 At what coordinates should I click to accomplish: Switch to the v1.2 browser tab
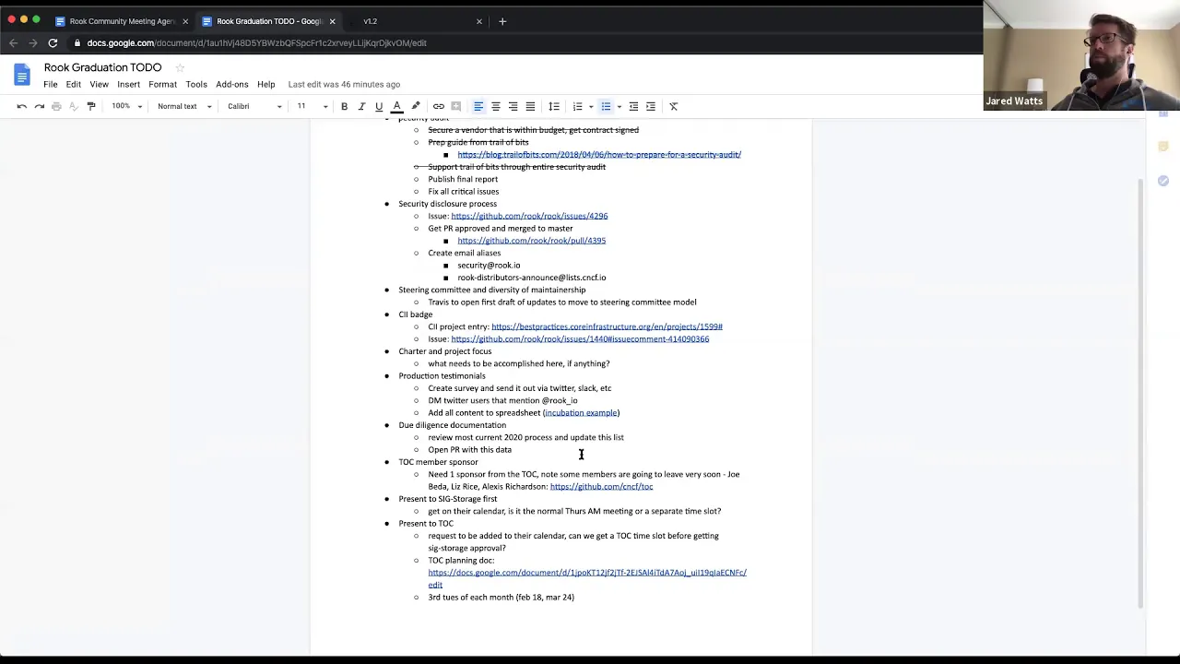point(370,21)
